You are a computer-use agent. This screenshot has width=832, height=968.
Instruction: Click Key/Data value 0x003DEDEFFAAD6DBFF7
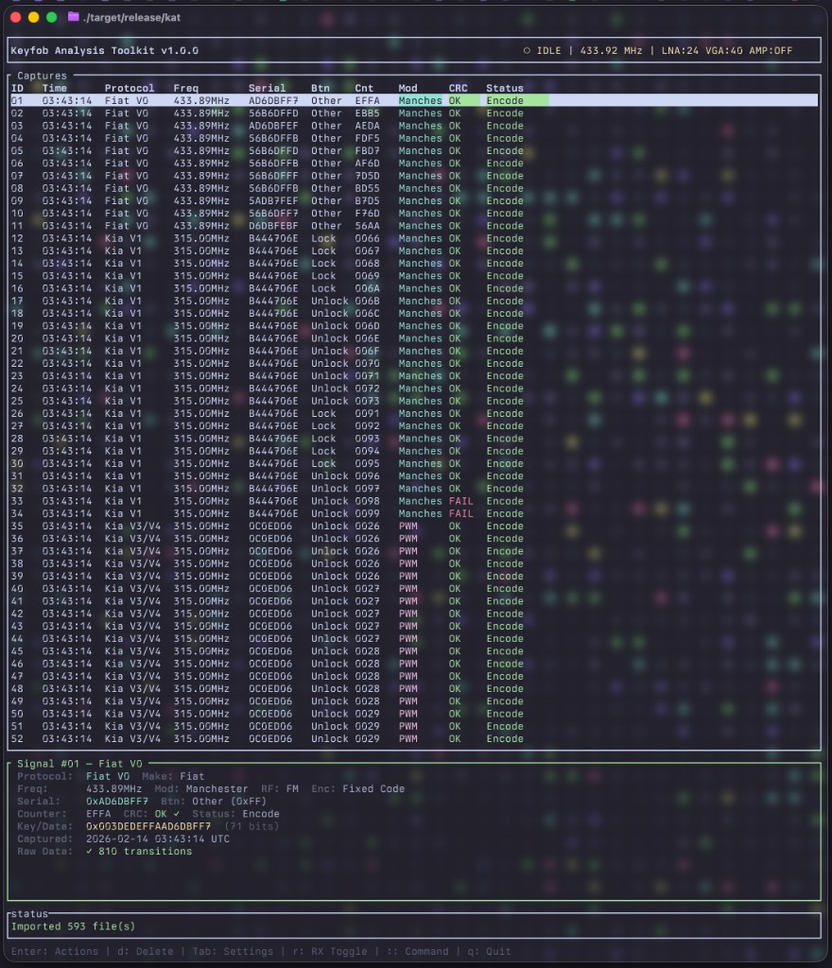click(148, 826)
